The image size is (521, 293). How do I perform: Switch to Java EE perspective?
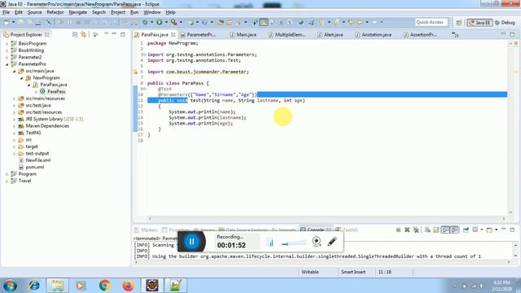pyautogui.click(x=479, y=23)
